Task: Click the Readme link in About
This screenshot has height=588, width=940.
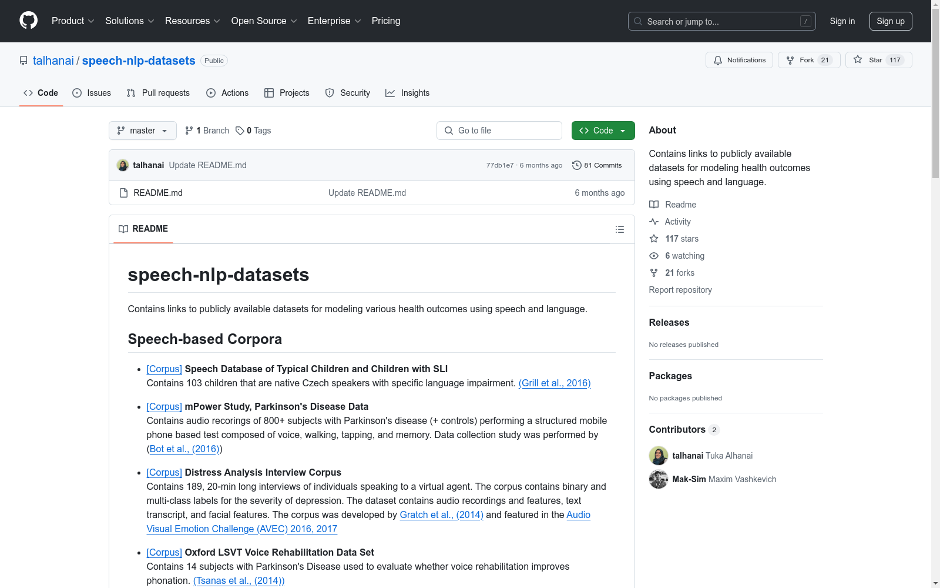Action: click(673, 205)
